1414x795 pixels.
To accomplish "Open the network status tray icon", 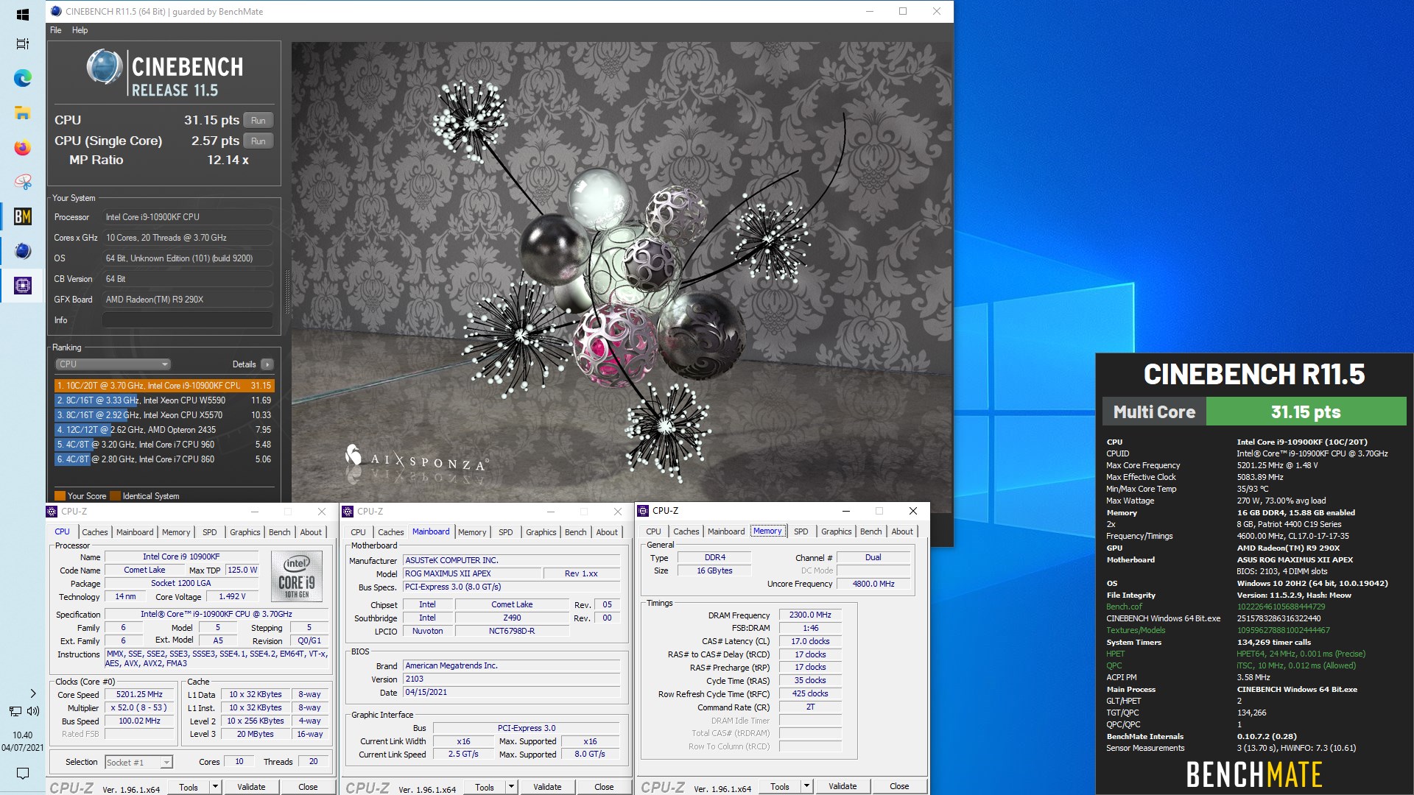I will pos(15,711).
